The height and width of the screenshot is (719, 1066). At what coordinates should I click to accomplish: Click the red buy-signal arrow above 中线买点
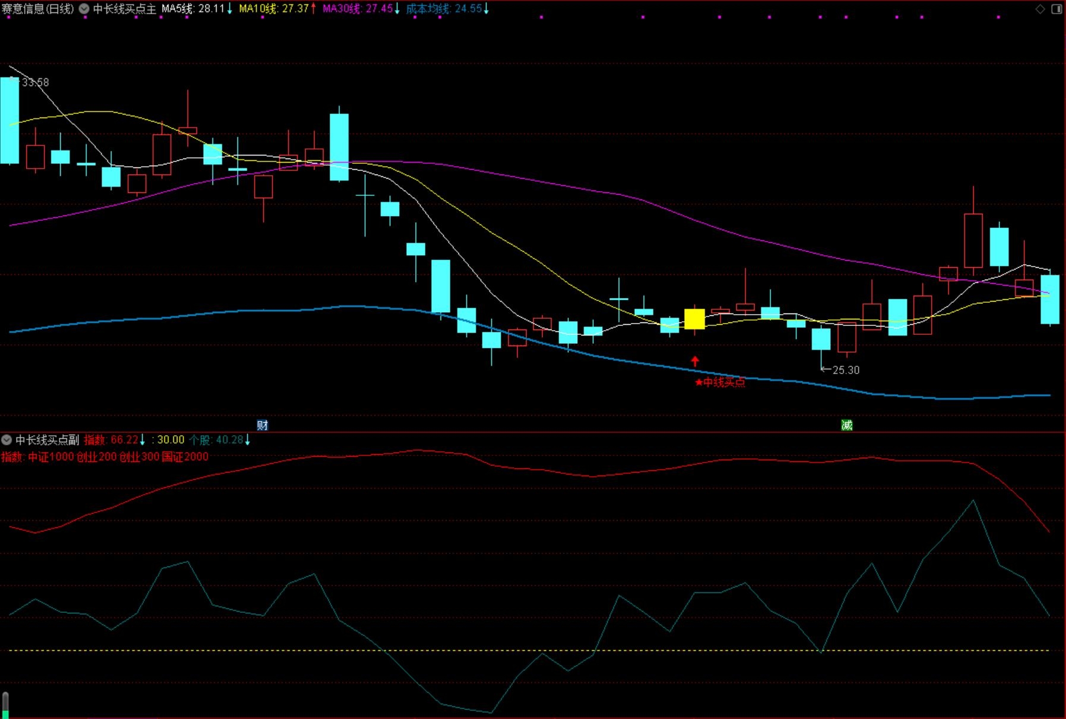tap(695, 361)
